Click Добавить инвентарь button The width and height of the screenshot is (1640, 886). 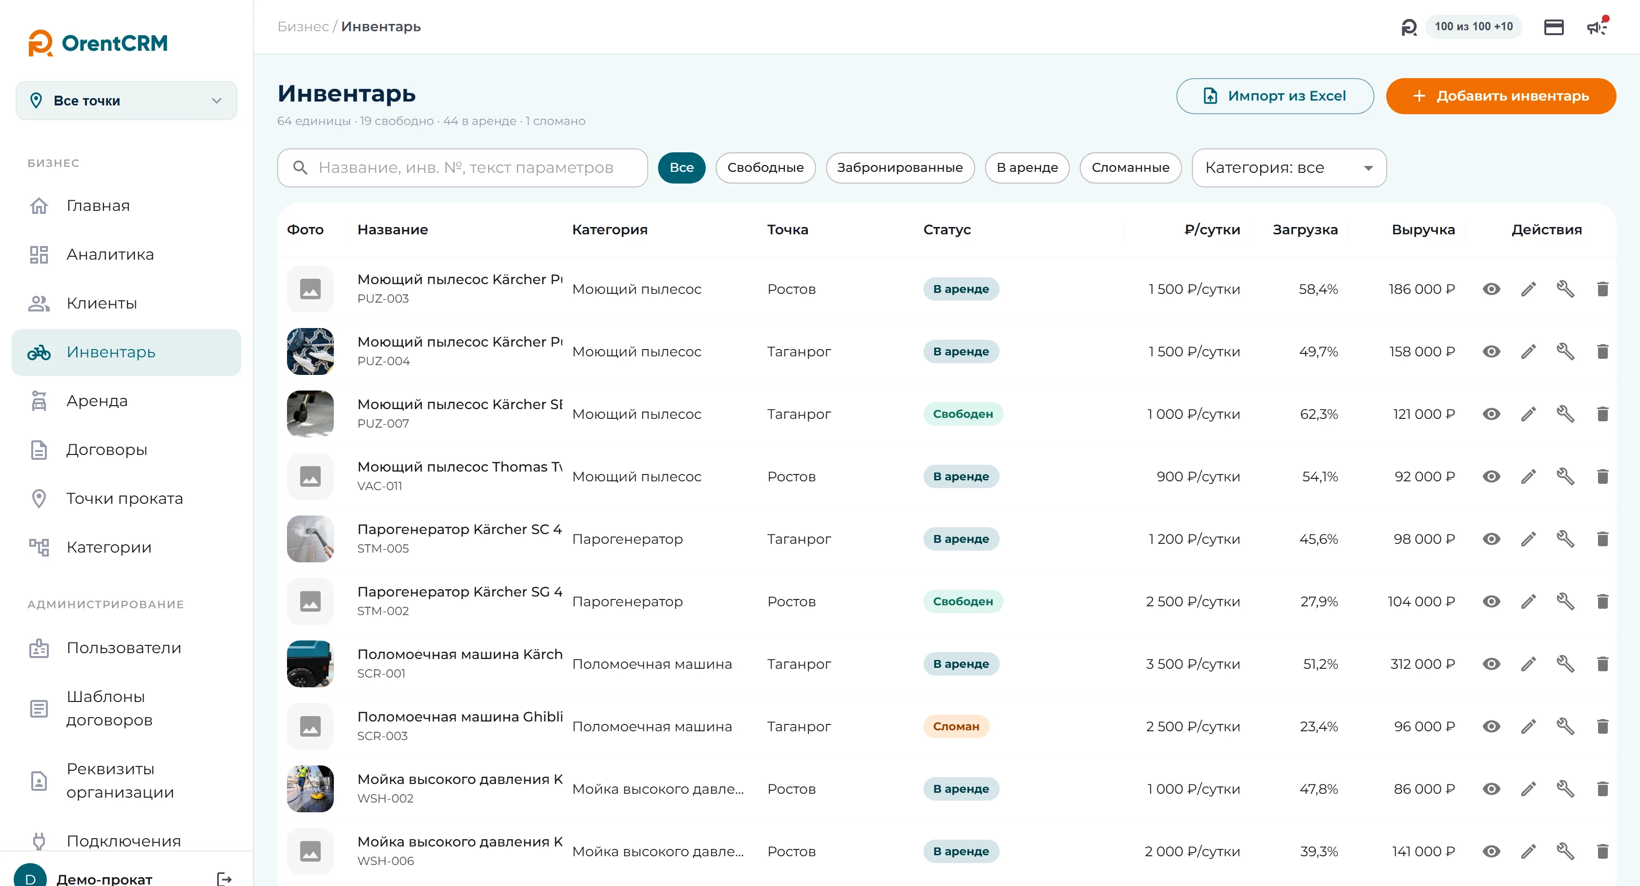point(1500,96)
